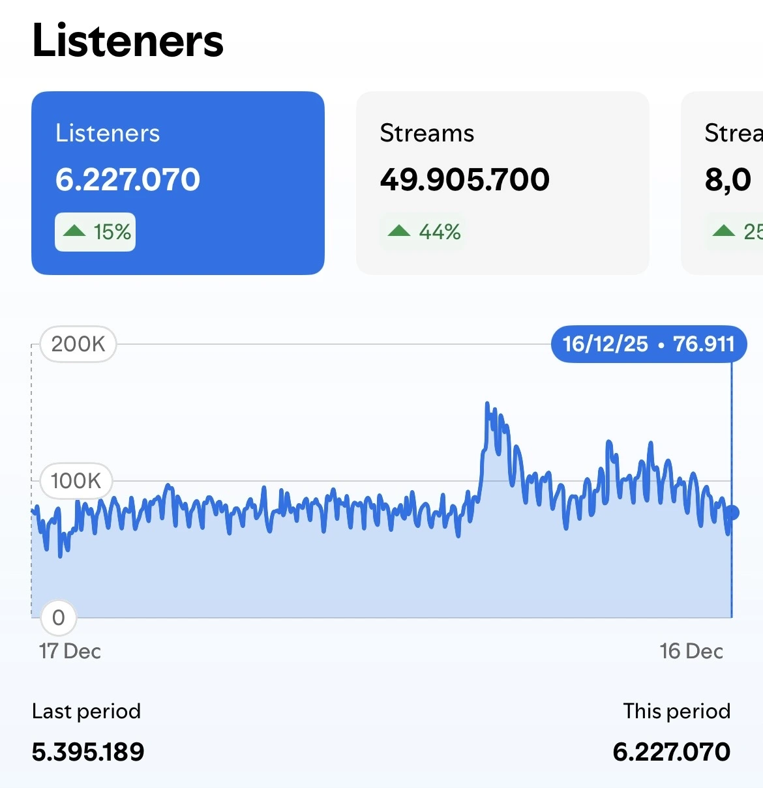This screenshot has height=788, width=763.
Task: Click the 100K y-axis label
Action: (x=76, y=481)
